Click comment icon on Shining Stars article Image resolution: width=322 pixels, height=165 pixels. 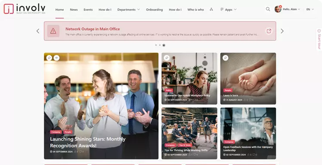(80, 152)
